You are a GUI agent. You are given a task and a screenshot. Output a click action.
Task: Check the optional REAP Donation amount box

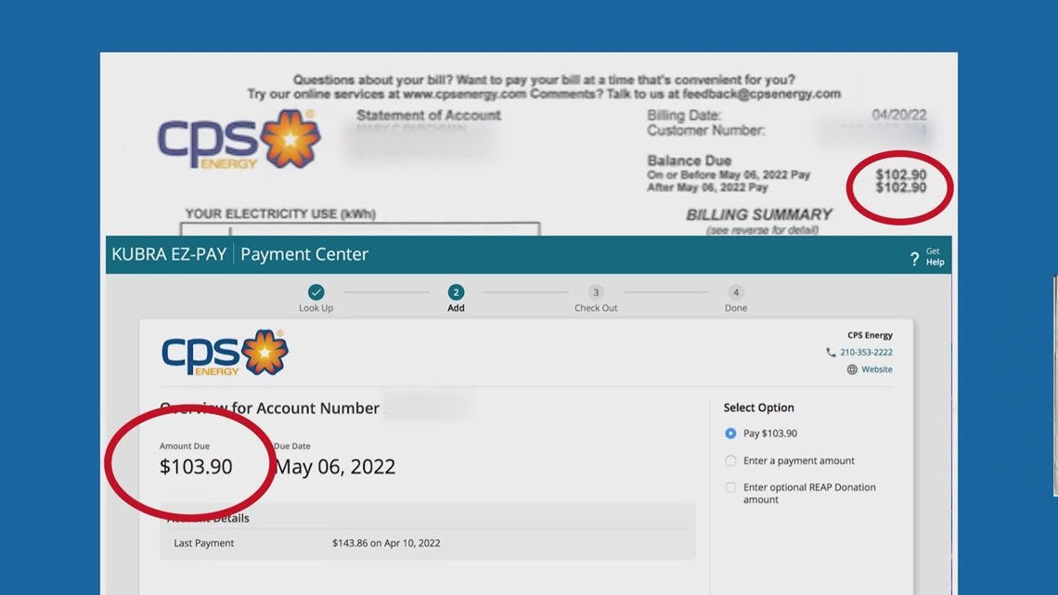click(730, 487)
